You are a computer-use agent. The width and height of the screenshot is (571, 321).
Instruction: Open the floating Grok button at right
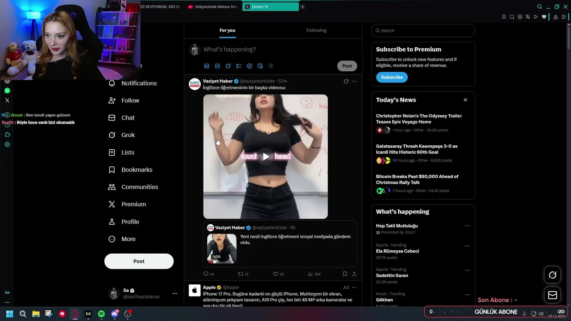(552, 275)
